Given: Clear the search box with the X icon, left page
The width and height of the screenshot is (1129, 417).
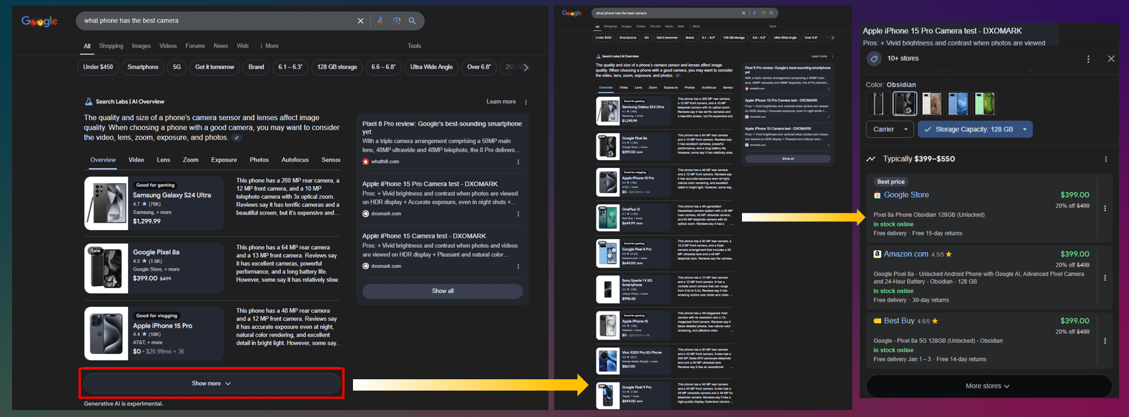Looking at the screenshot, I should pos(361,21).
